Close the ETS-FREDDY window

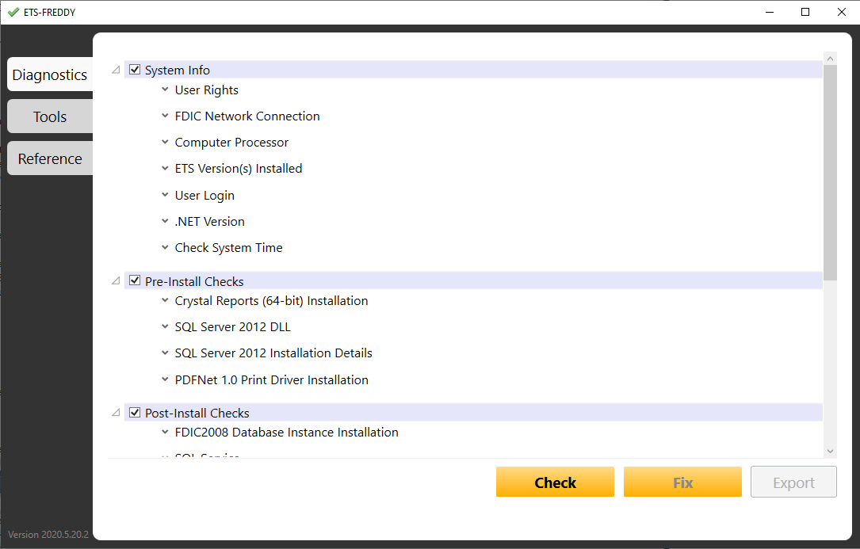[x=841, y=12]
